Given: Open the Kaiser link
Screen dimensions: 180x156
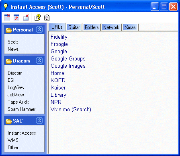Looking at the screenshot, I should [x=58, y=88].
